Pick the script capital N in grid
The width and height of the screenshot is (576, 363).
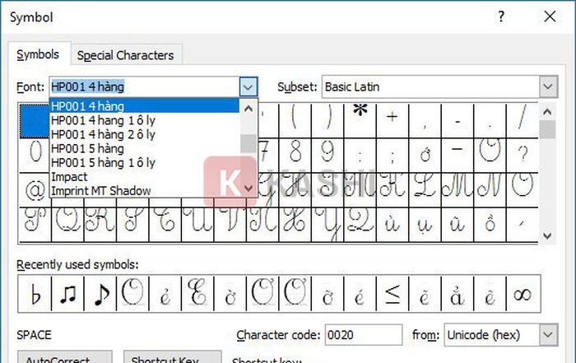pos(490,190)
